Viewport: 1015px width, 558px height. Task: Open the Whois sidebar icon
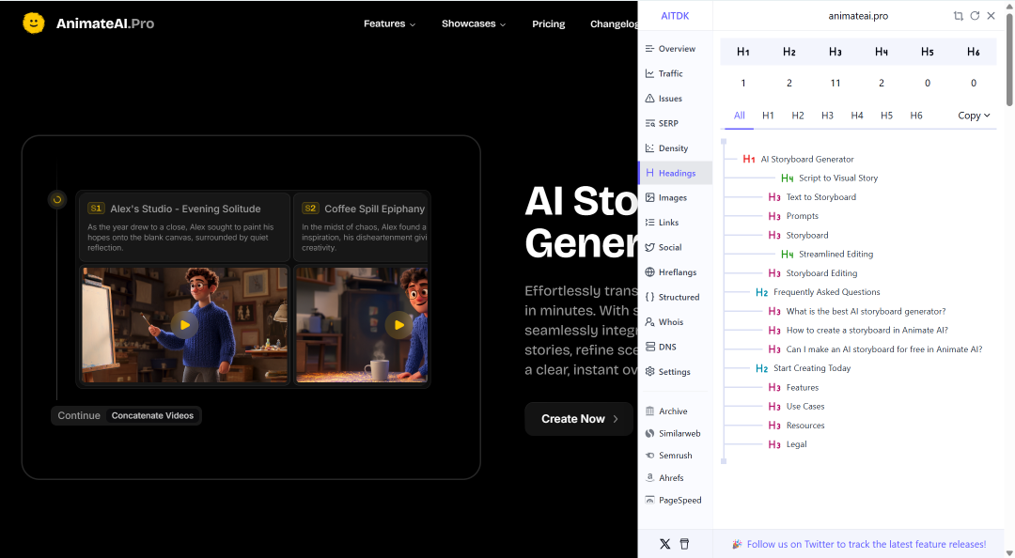[649, 321]
